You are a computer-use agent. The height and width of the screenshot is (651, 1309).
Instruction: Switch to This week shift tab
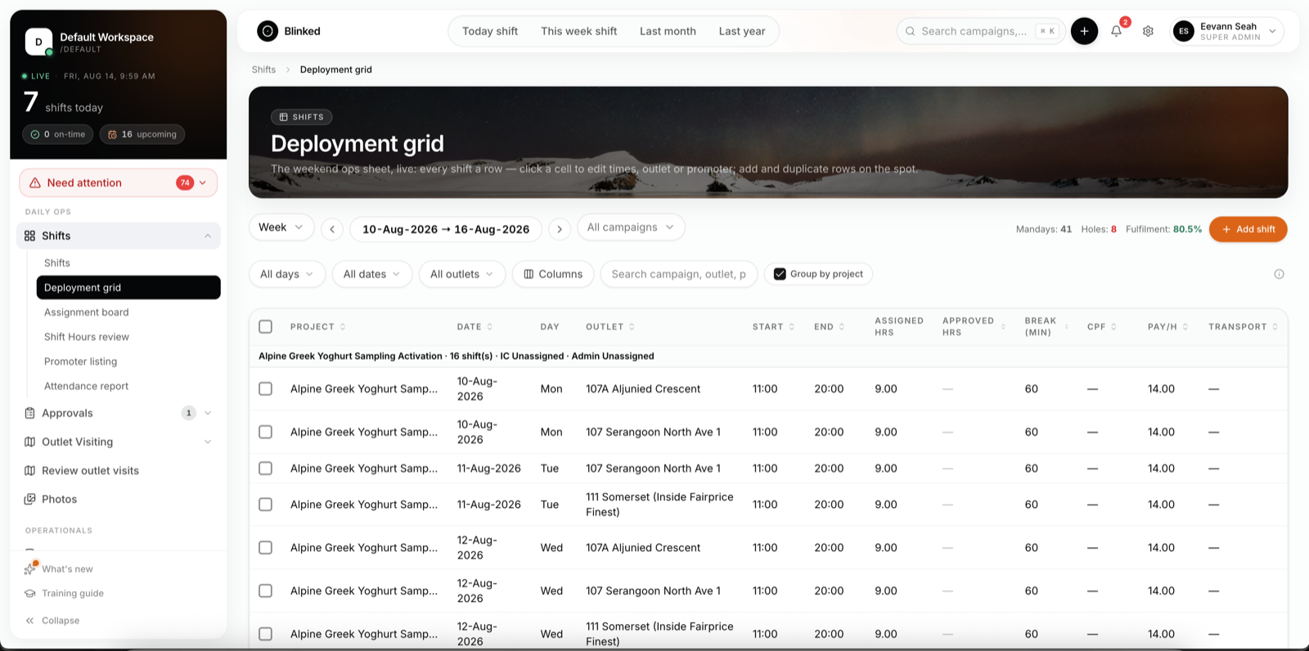[x=579, y=31]
